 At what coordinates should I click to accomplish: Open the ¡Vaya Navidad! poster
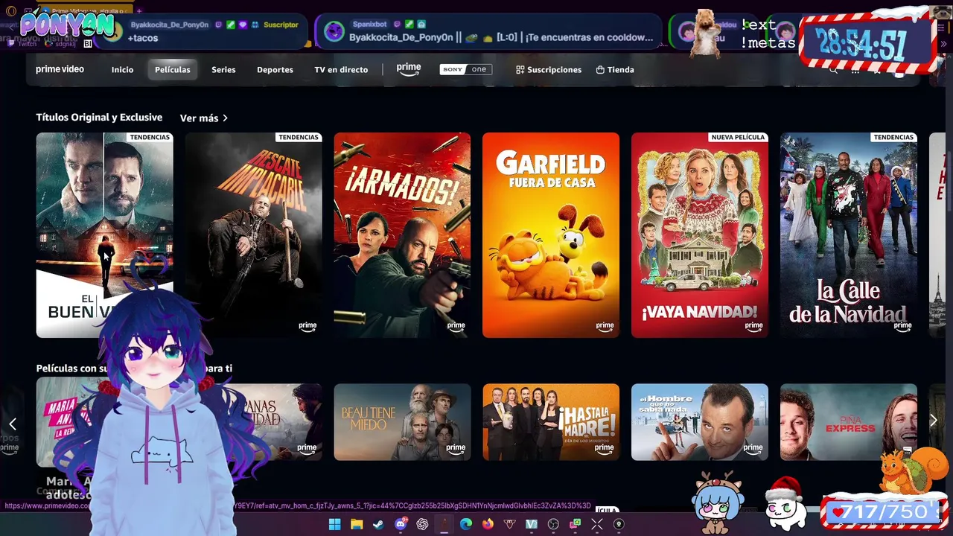(700, 235)
